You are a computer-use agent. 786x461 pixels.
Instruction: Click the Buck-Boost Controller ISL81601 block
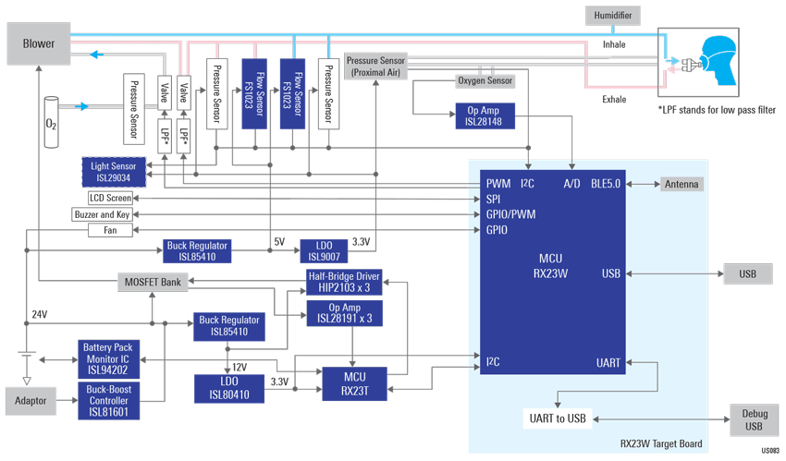[109, 401]
